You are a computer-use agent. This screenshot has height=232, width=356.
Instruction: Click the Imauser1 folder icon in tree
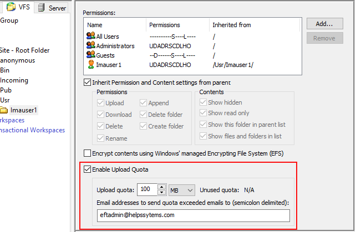(x=4, y=110)
